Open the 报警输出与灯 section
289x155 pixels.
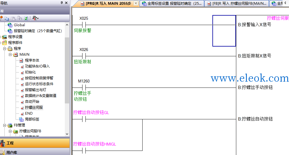pyautogui.click(x=36, y=90)
